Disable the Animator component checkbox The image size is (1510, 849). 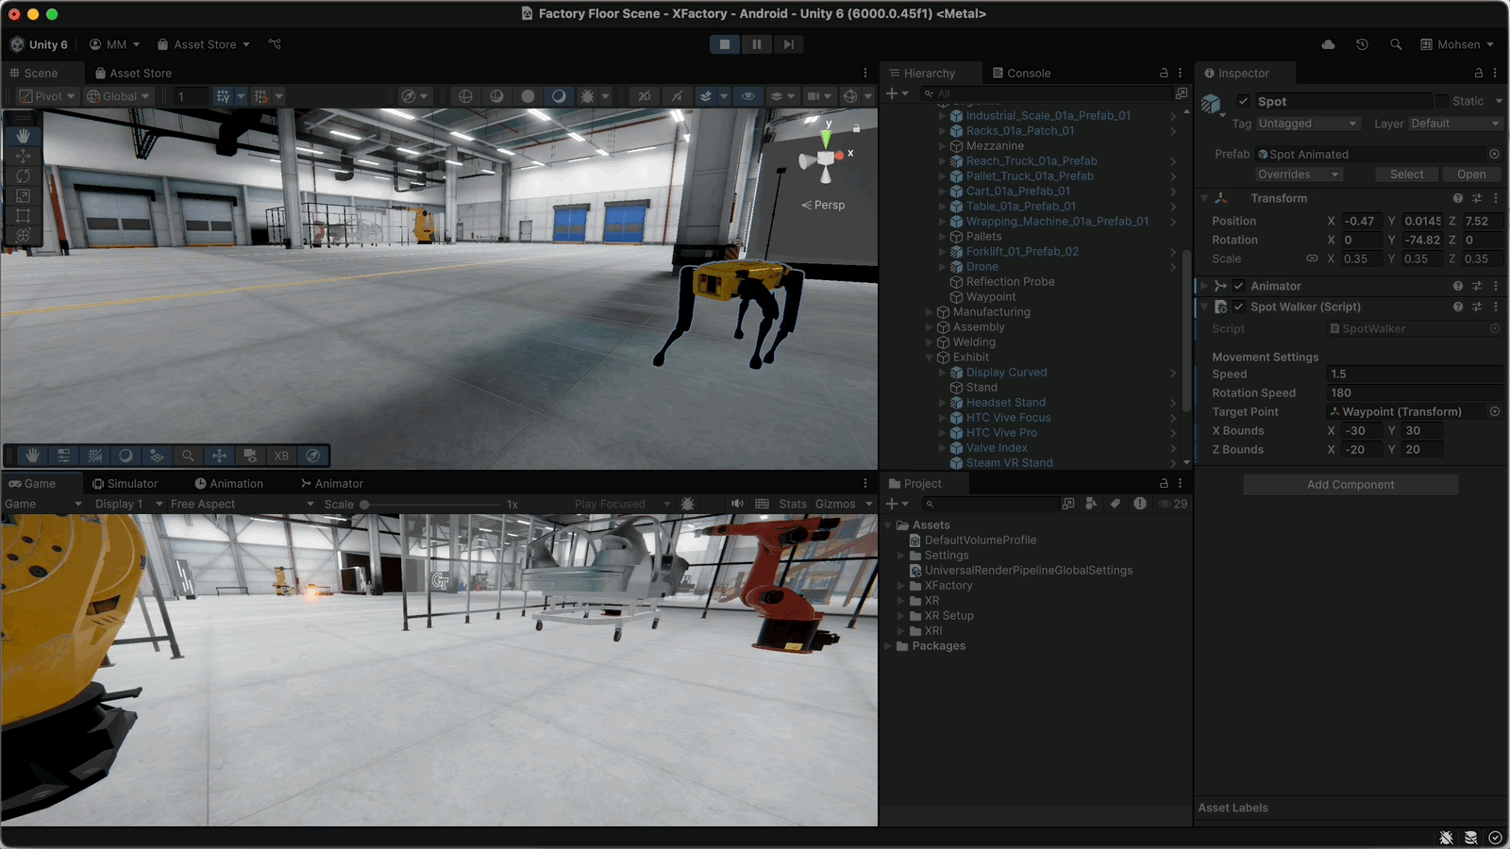click(1239, 286)
